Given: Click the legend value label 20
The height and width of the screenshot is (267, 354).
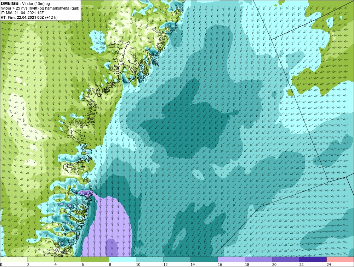Looking at the screenshot, I should (274, 265).
